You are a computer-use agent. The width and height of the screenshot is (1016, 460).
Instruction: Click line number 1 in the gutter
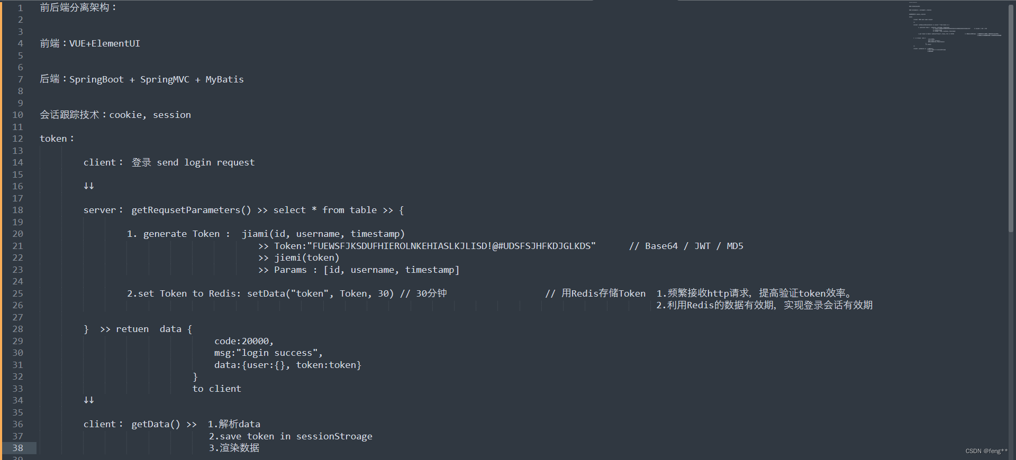point(20,8)
